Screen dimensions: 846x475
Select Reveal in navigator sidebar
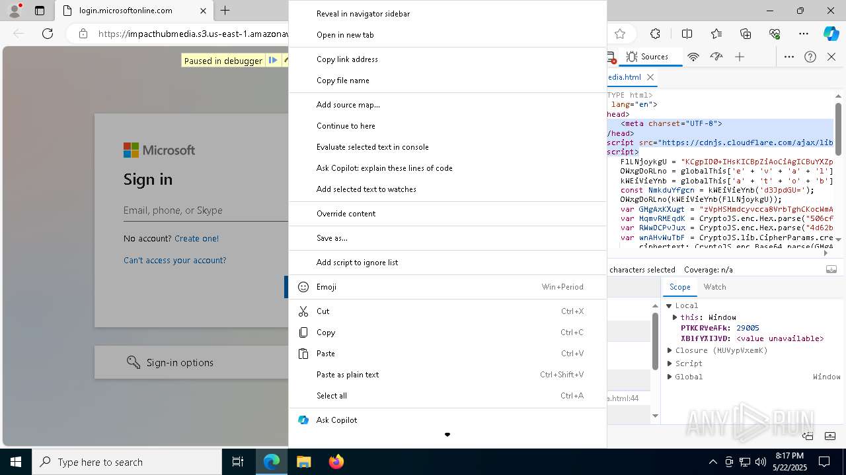click(447, 14)
